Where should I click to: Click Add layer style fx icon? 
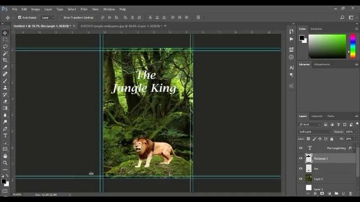(315, 194)
